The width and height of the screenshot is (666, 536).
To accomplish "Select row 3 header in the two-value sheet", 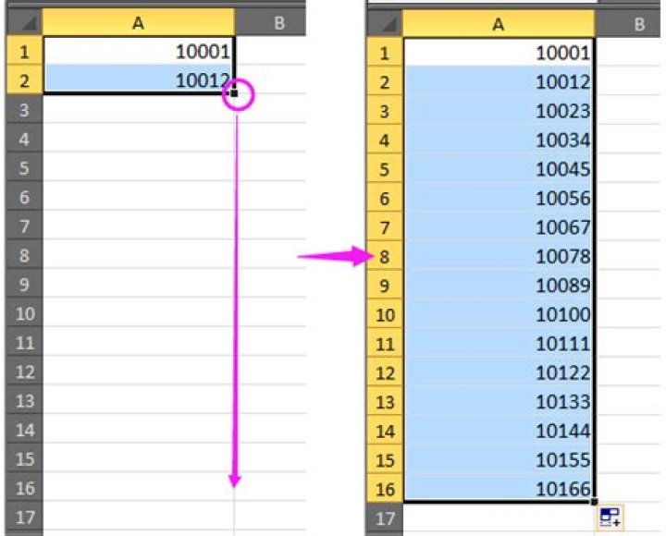I will [x=24, y=109].
